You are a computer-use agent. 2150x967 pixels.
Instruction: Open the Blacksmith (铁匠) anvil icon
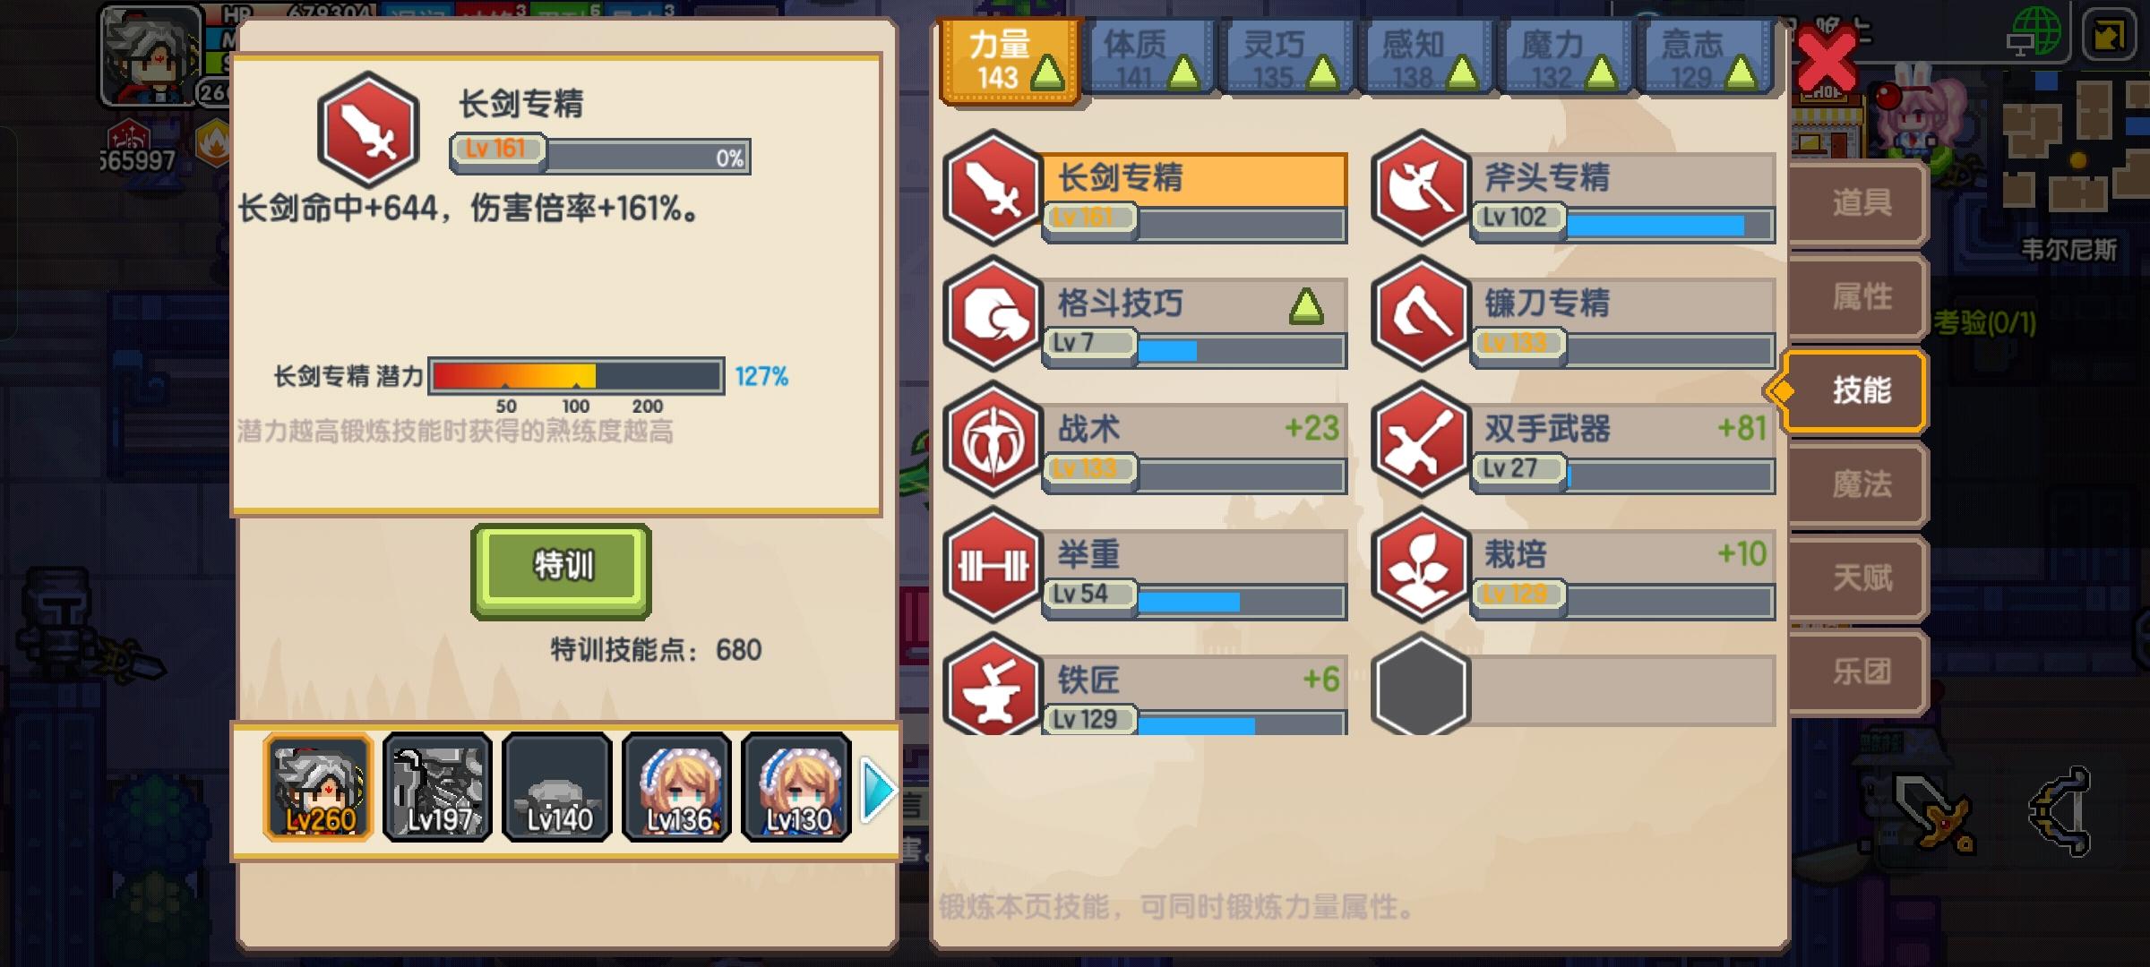993,685
